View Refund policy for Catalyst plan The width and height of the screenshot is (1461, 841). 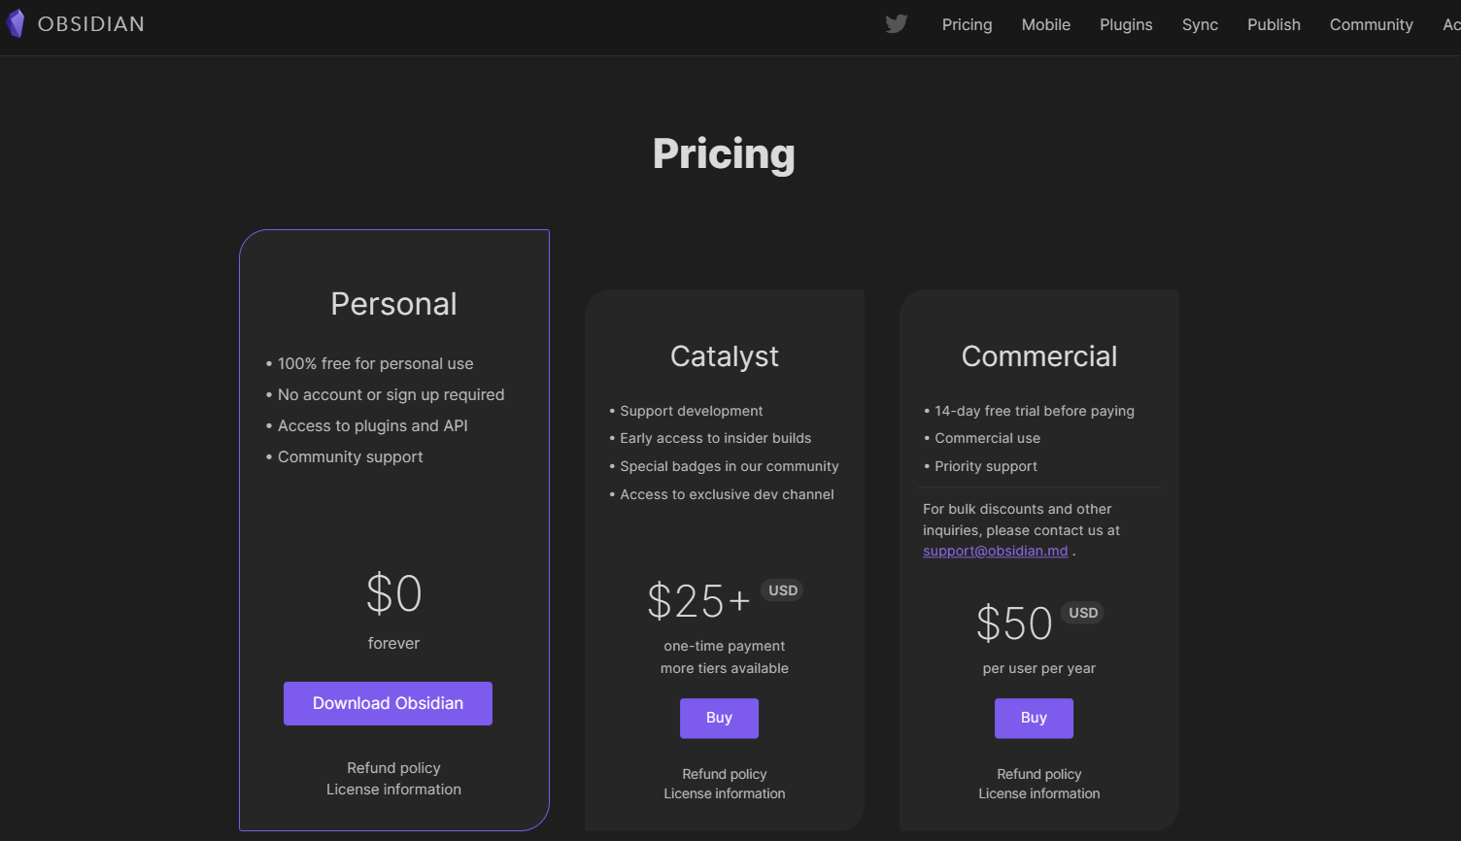pos(725,774)
